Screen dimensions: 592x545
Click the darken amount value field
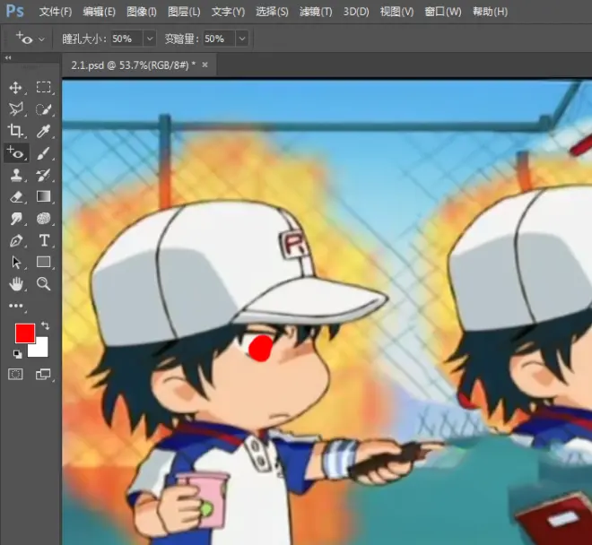click(219, 39)
